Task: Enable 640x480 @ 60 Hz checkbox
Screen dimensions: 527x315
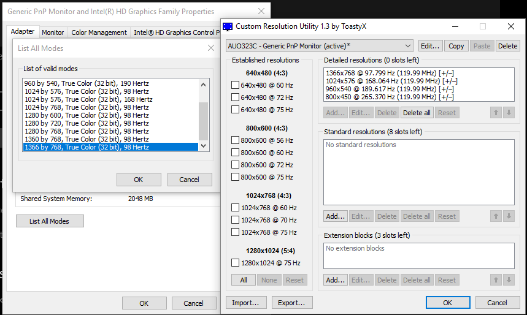Action: pos(235,85)
